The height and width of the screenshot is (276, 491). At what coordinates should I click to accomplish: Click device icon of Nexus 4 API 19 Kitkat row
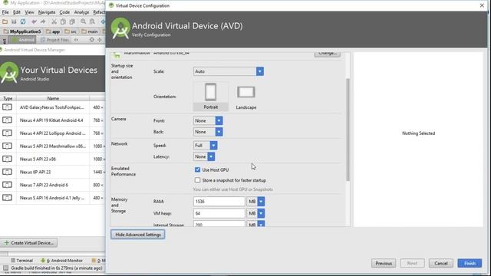[7, 120]
